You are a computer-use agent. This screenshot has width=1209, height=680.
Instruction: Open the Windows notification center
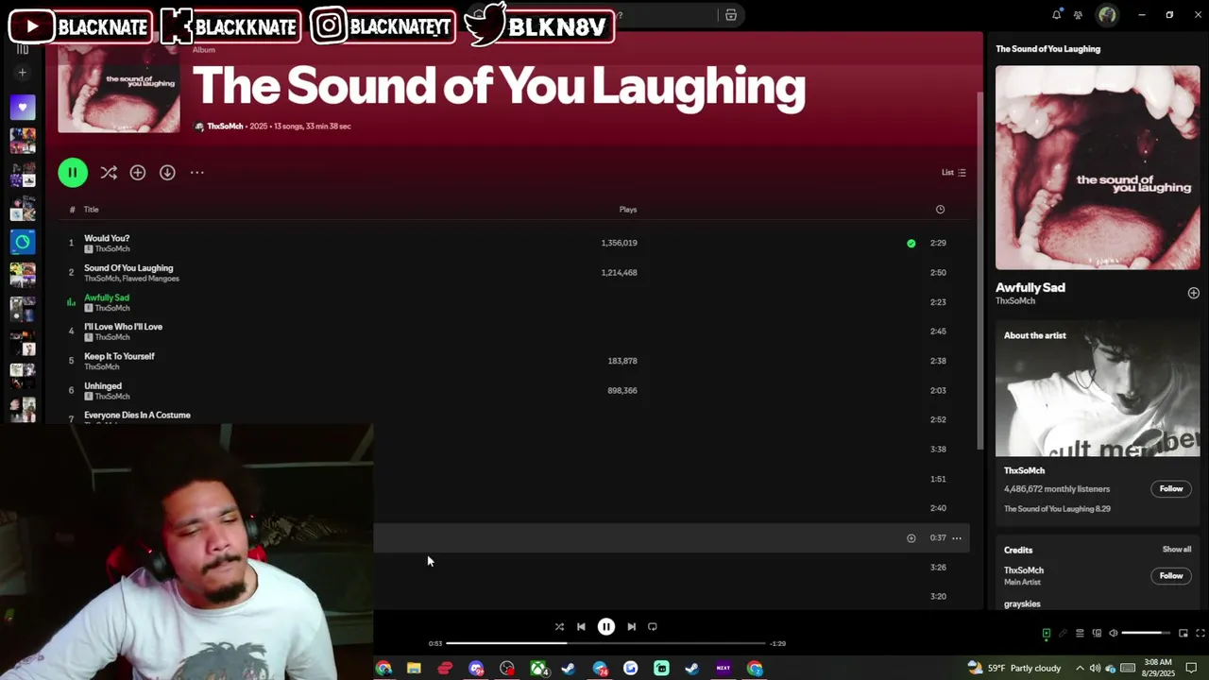pos(1191,669)
